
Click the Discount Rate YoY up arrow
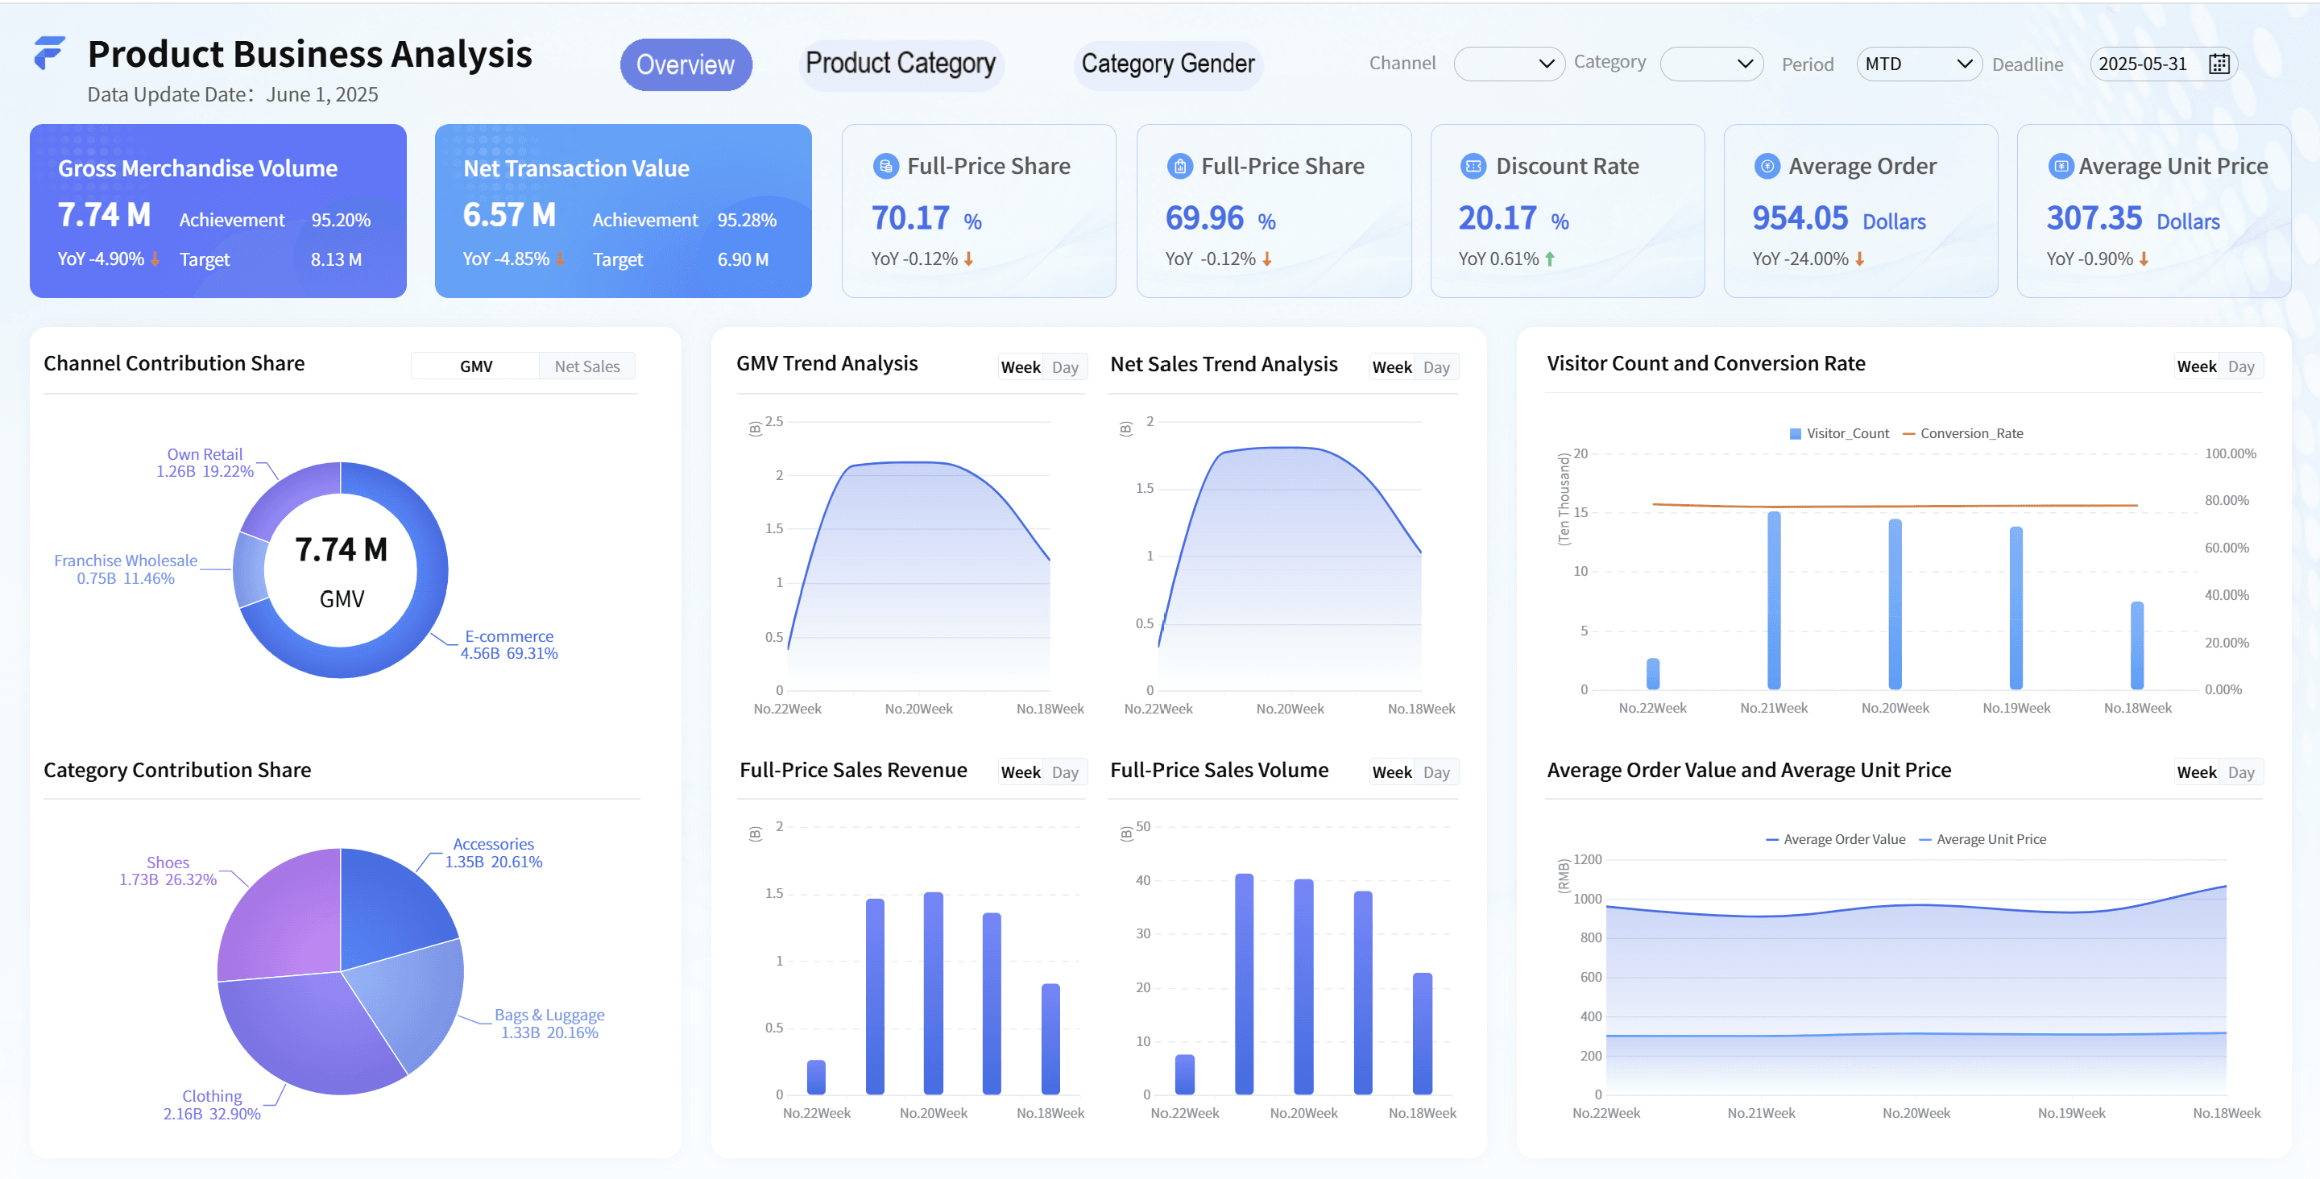(1550, 259)
